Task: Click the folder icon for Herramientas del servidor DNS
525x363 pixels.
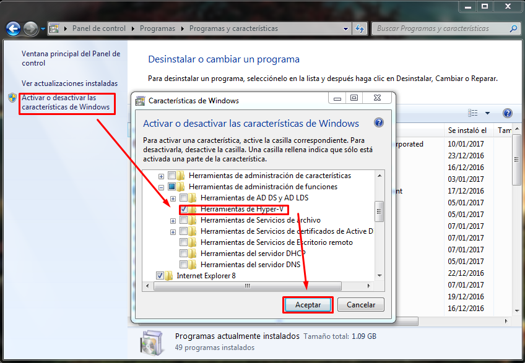Action: 192,265
